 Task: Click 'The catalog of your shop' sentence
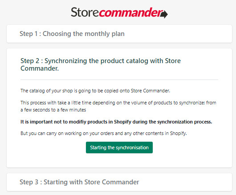pos(95,91)
